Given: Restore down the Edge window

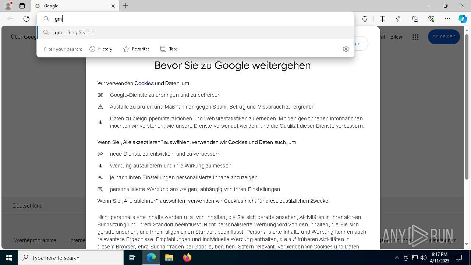Looking at the screenshot, I should [x=446, y=6].
